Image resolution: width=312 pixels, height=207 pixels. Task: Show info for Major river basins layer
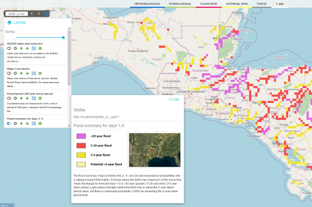(40, 74)
